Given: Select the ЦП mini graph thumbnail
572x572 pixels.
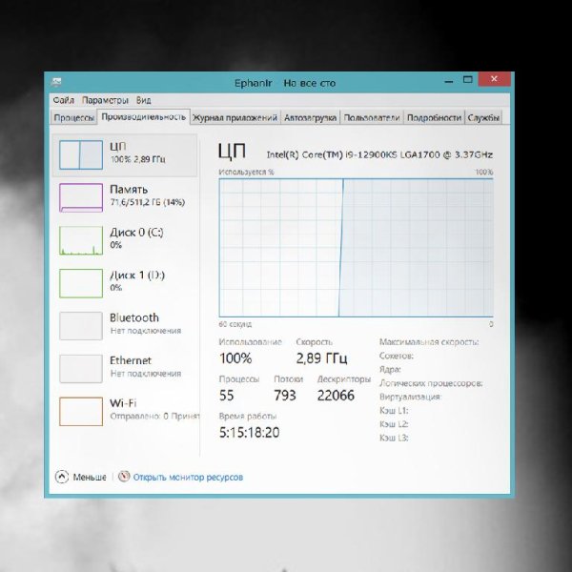Looking at the screenshot, I should coord(81,155).
